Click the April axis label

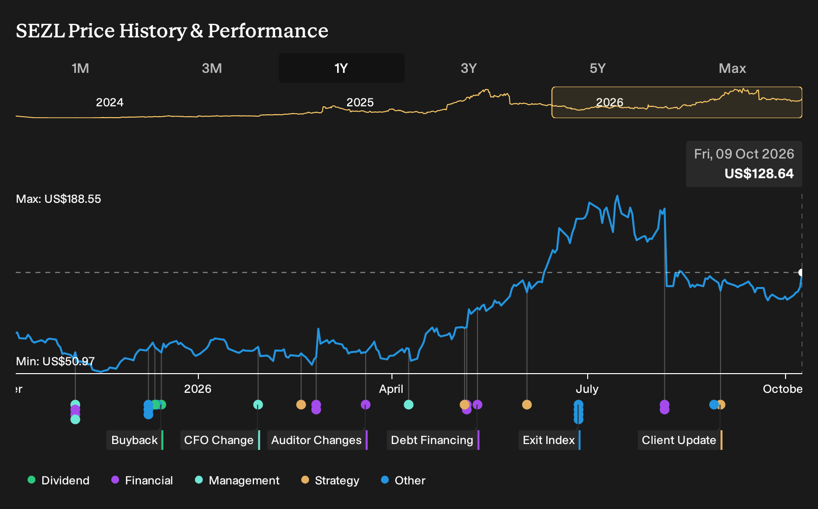click(x=391, y=389)
